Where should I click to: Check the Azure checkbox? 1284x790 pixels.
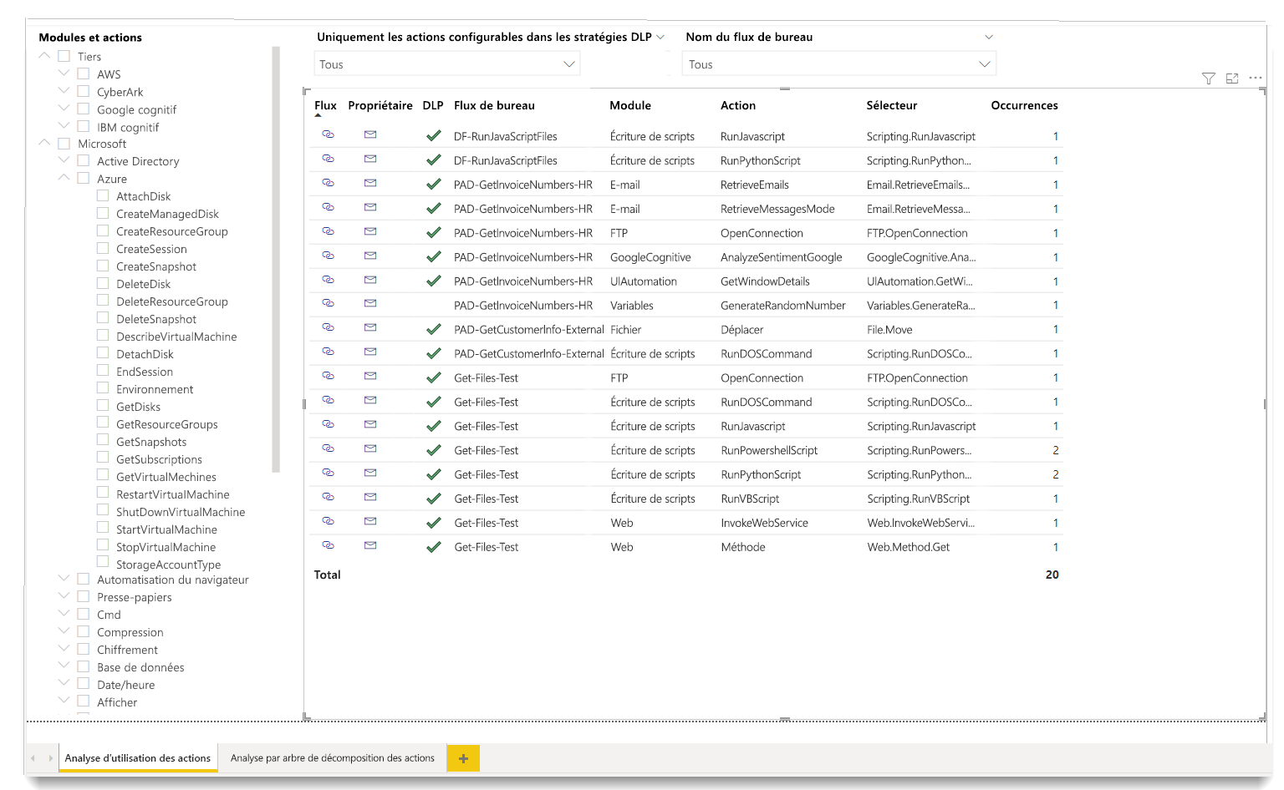point(83,178)
